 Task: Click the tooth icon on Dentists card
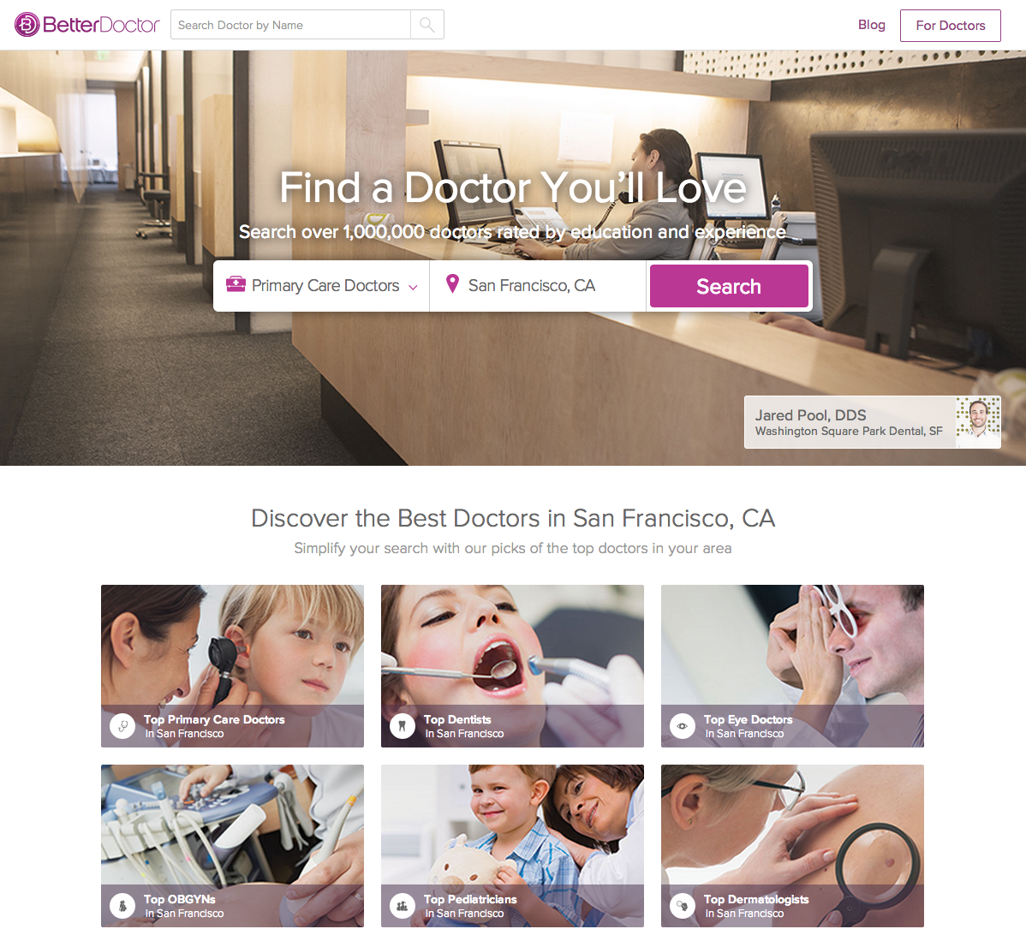pyautogui.click(x=403, y=726)
